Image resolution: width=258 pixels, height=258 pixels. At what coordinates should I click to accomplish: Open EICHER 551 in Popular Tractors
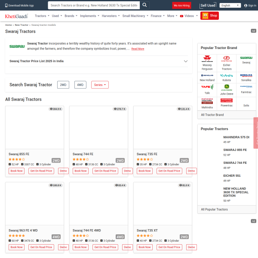(x=232, y=176)
